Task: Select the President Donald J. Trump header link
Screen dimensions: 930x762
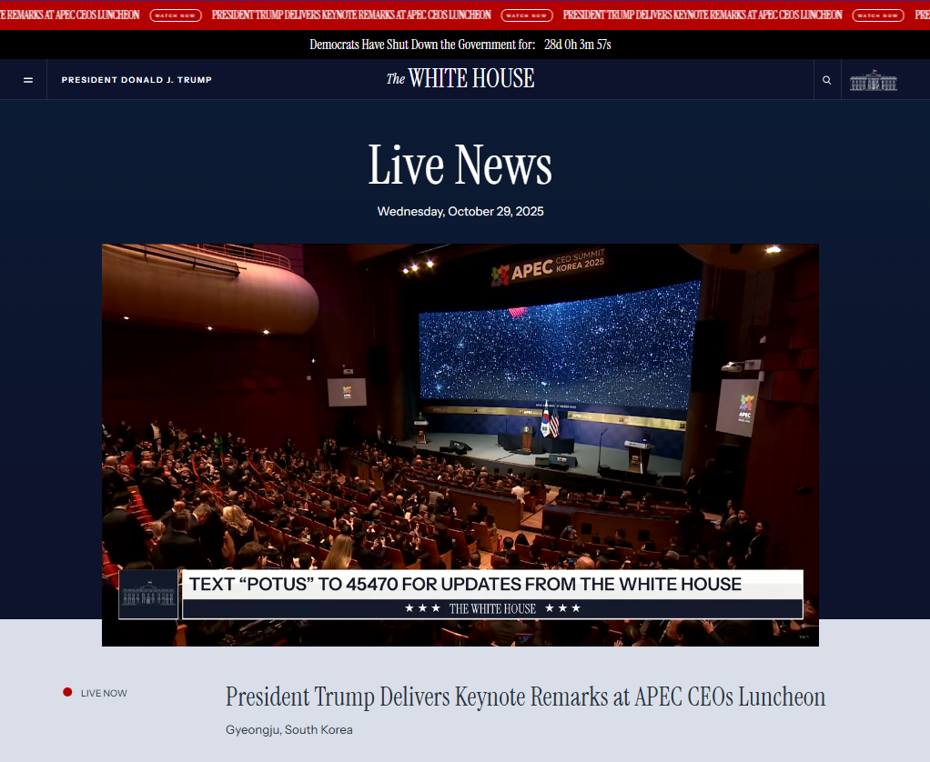Action: [136, 80]
